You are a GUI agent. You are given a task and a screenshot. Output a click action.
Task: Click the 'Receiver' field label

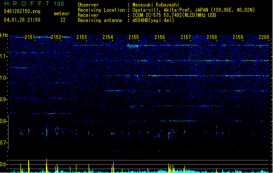[88, 15]
